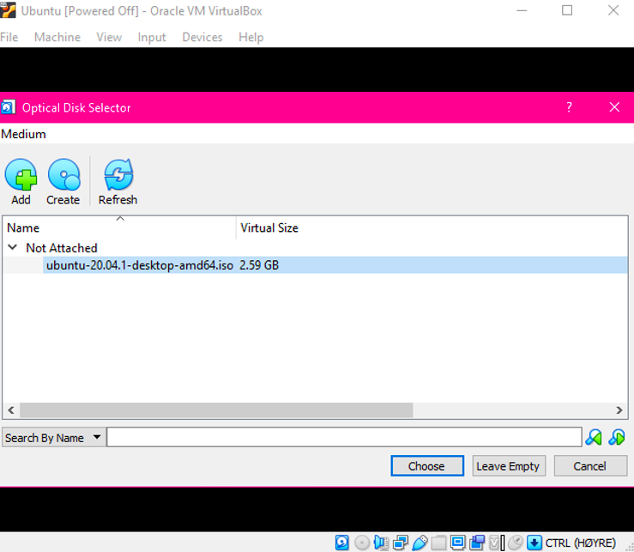Screen dimensions: 634x552
Task: Click the mouse integration status icon
Action: 516,543
